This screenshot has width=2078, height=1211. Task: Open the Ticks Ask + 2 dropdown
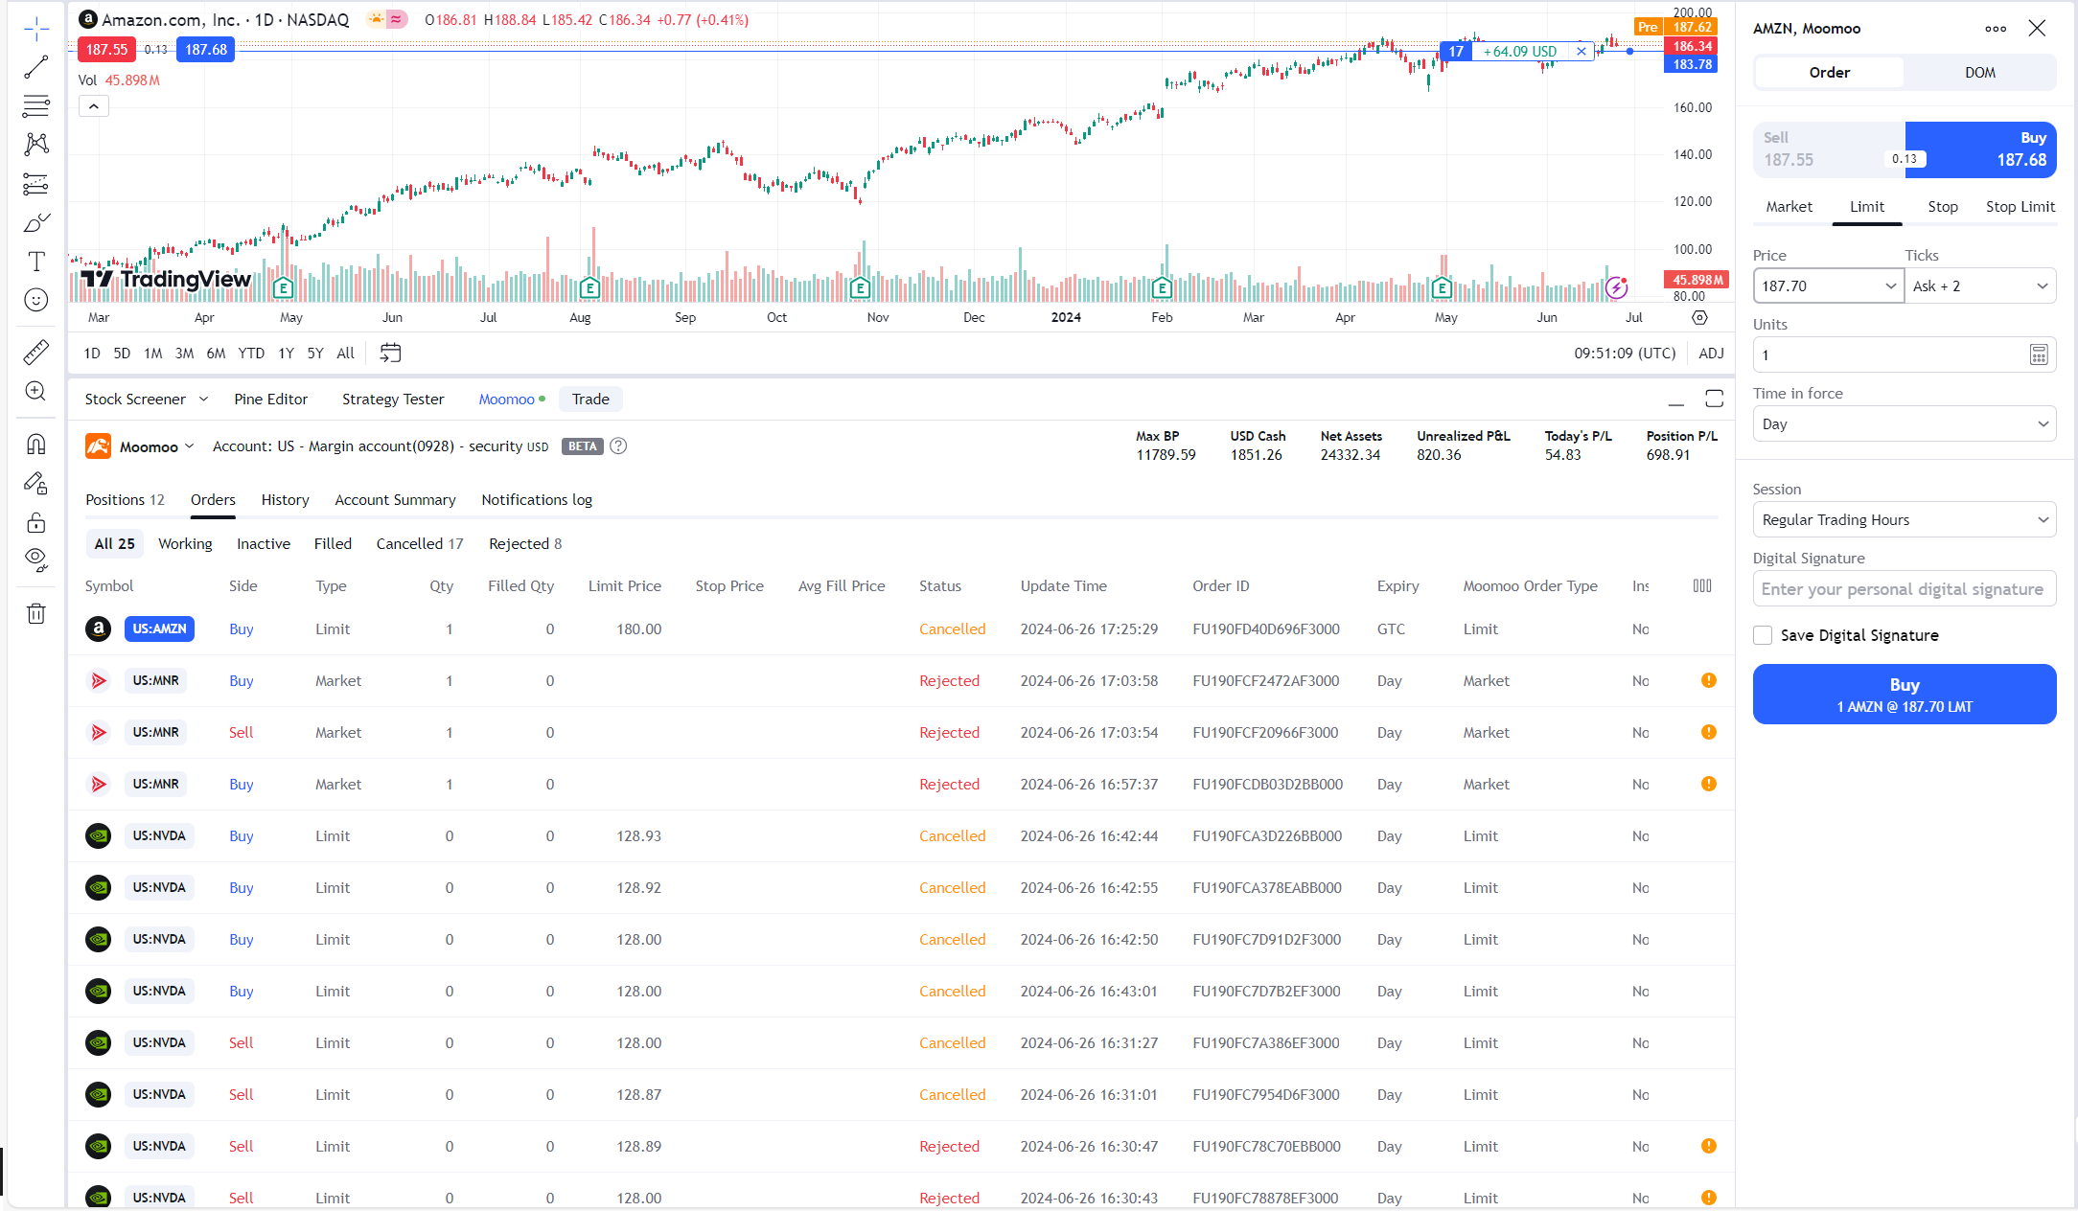tap(1980, 286)
